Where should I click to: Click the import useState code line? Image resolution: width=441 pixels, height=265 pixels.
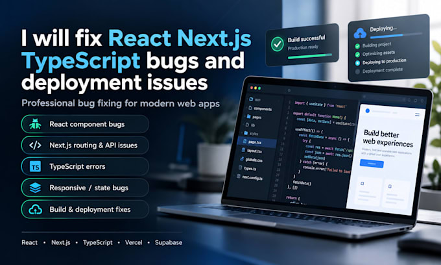pyautogui.click(x=320, y=104)
